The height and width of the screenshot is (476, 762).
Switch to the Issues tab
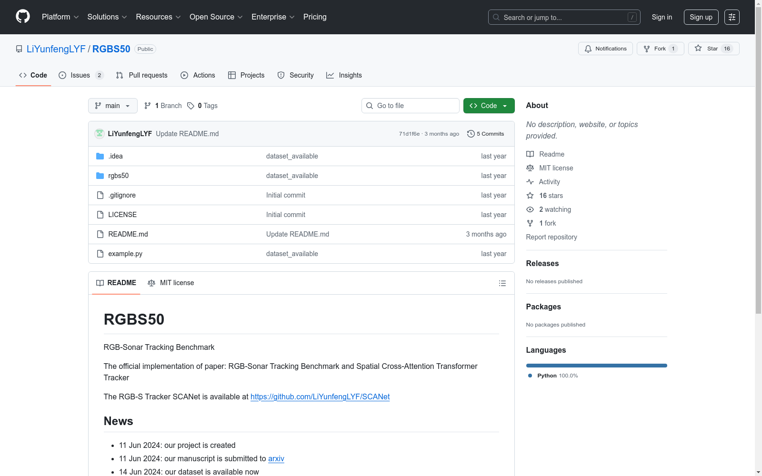pos(81,75)
